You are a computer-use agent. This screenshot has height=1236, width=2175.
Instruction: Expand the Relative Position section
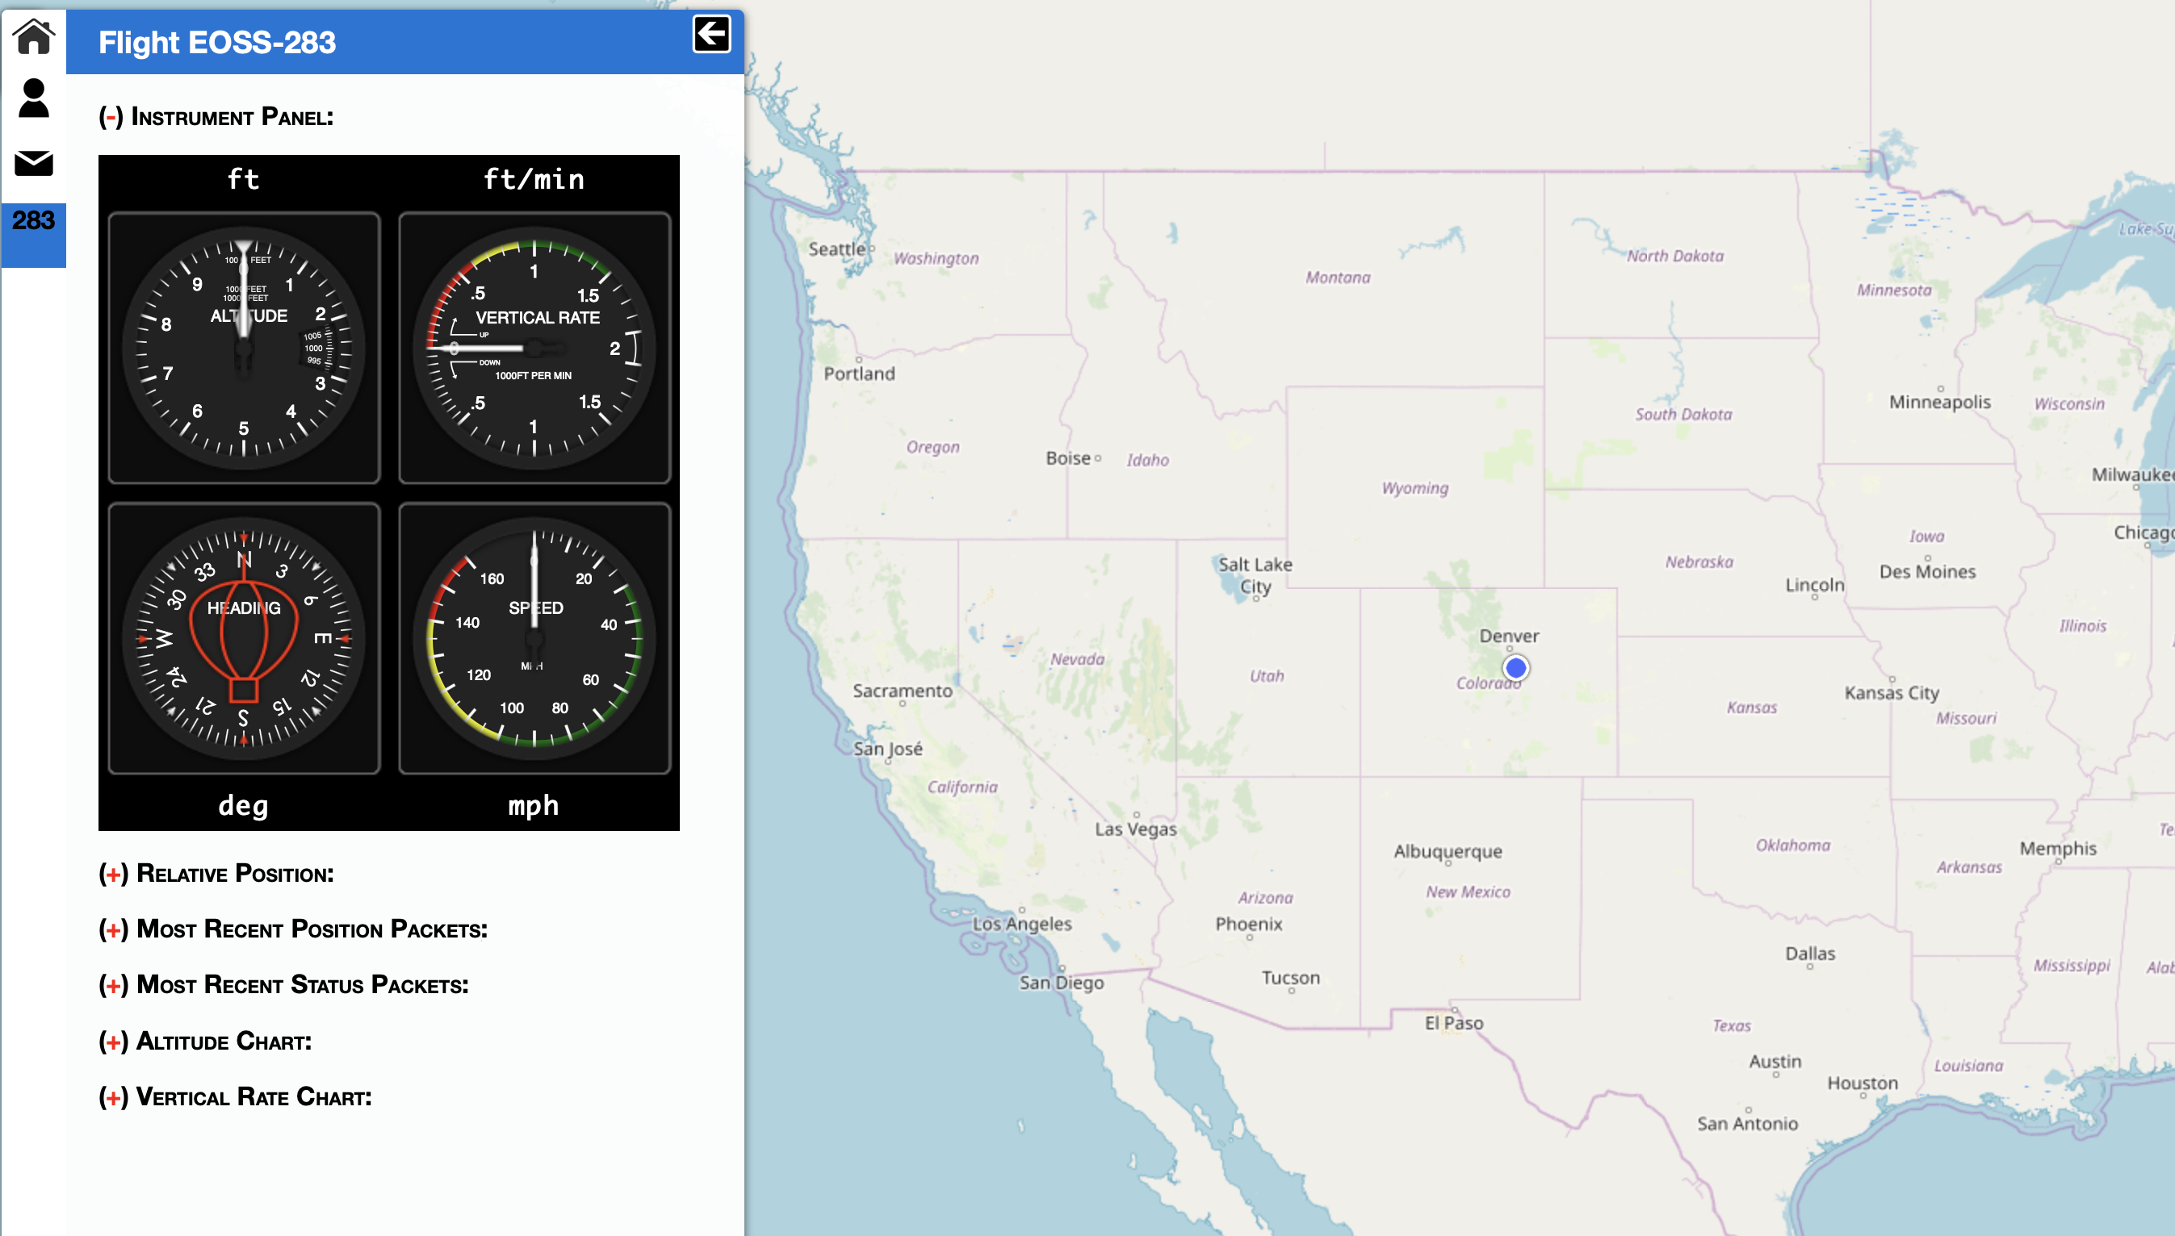(x=114, y=874)
